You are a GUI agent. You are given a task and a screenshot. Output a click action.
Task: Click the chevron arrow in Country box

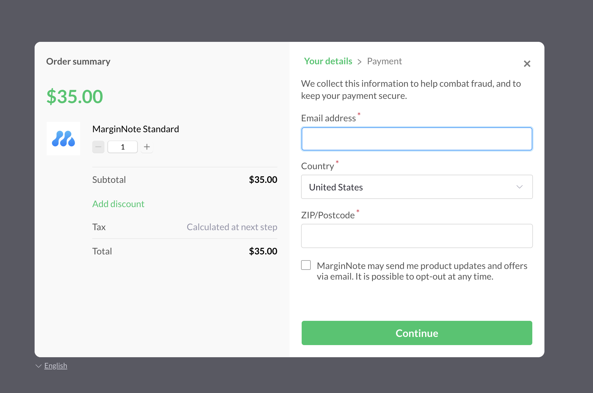tap(520, 187)
